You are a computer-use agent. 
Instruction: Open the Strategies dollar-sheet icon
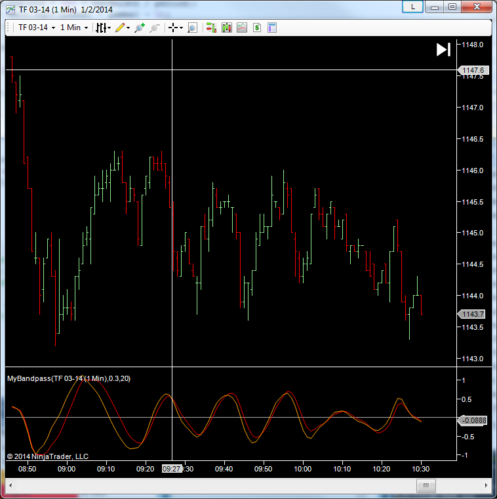257,28
